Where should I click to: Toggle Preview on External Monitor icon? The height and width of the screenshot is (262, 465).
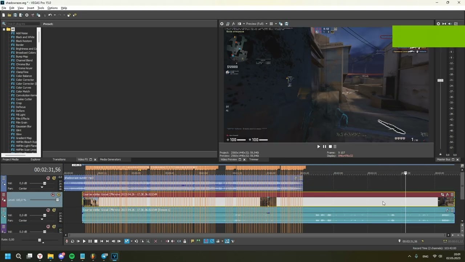pyautogui.click(x=228, y=24)
